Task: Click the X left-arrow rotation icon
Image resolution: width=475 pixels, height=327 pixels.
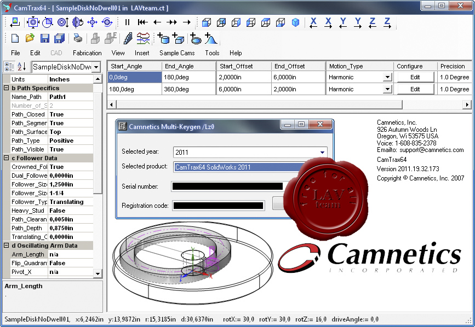Action: 313,22
